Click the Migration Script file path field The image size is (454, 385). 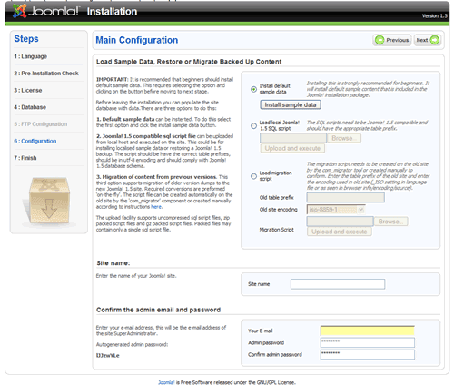[340, 222]
